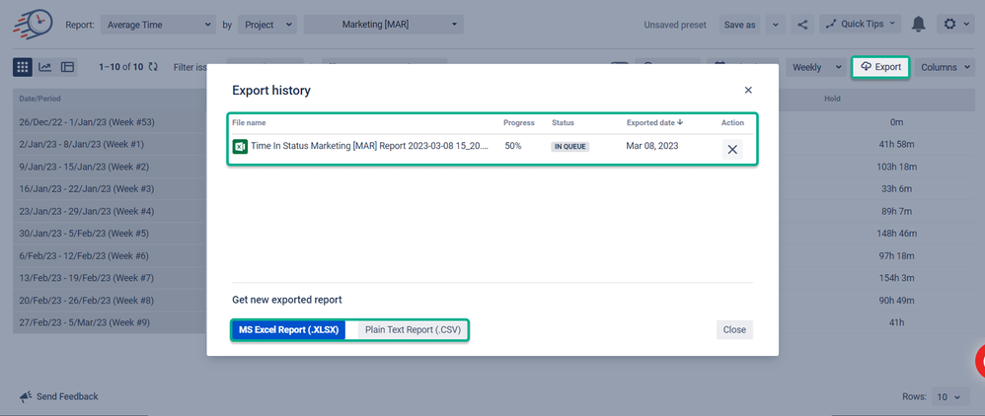
Task: Switch to grid table view
Action: [23, 67]
